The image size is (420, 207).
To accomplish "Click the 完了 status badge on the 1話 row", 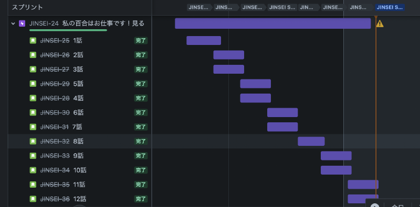I will pos(141,41).
